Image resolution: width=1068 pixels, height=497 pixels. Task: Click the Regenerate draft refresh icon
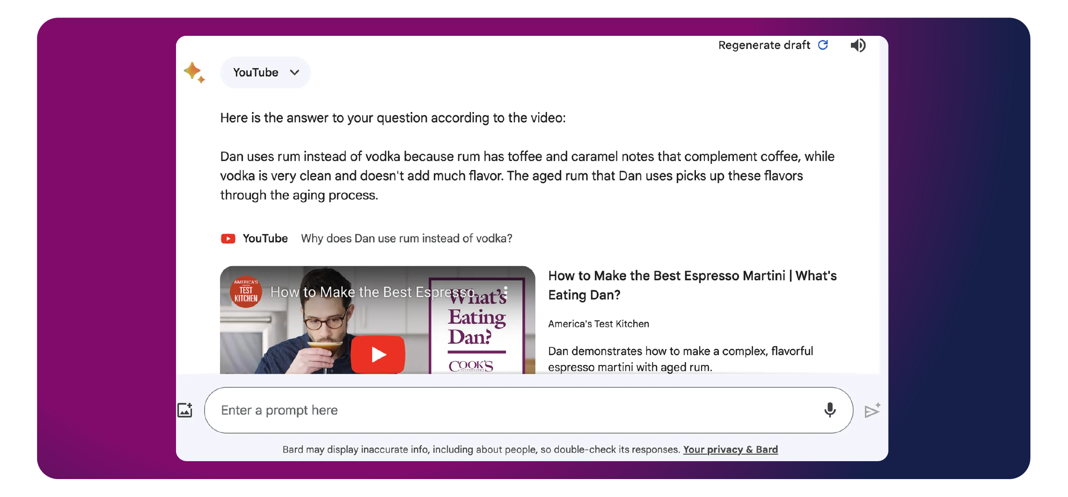click(823, 45)
